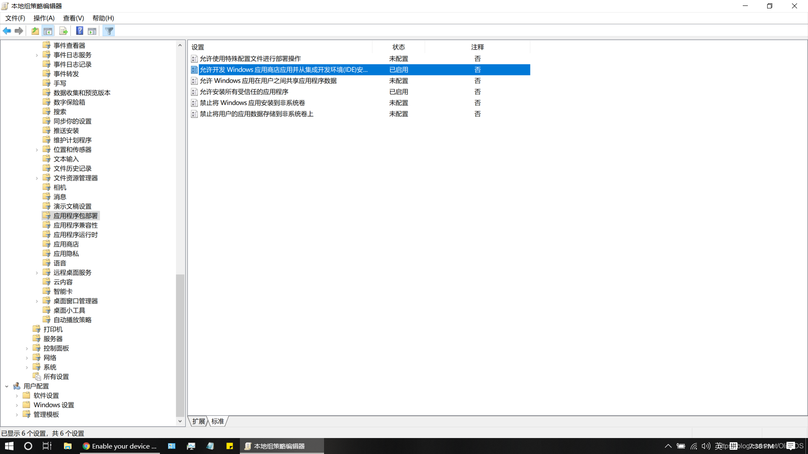
Task: Click the 相机 folder icon
Action: [47, 187]
